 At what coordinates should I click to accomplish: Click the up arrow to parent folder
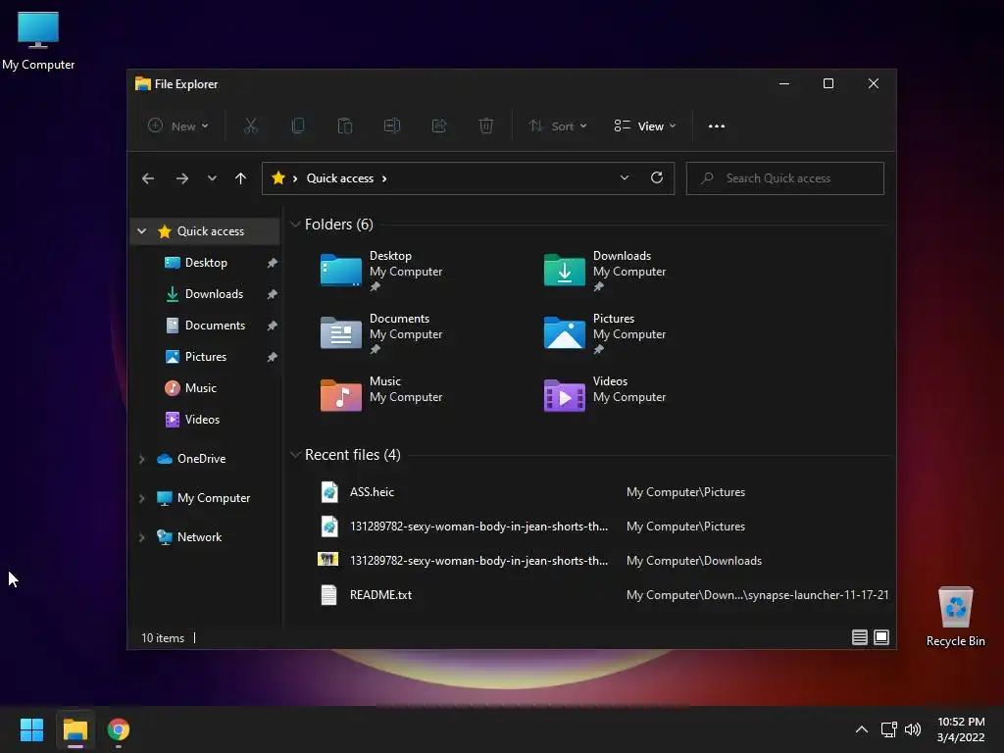point(241,178)
